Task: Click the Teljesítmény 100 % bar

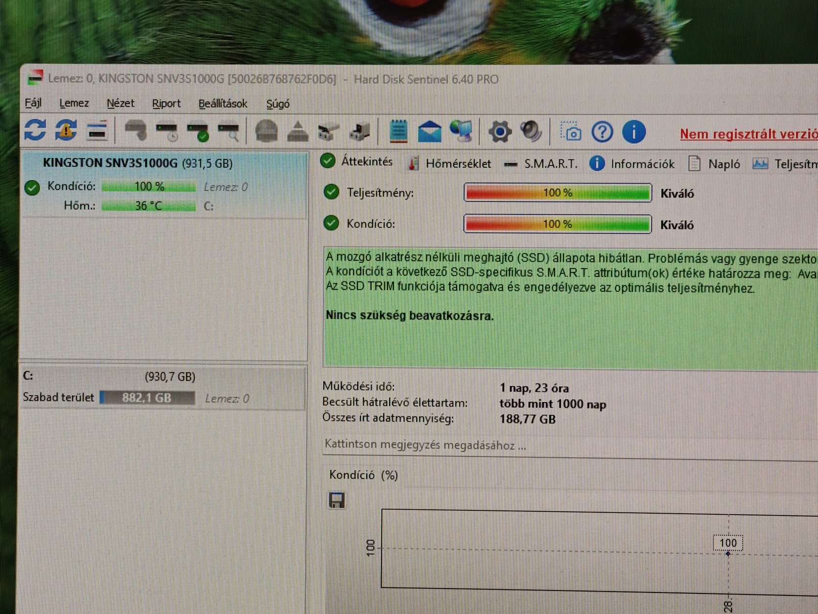Action: pos(558,193)
